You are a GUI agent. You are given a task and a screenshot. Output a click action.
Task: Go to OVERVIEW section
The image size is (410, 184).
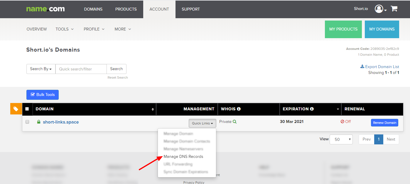click(37, 29)
